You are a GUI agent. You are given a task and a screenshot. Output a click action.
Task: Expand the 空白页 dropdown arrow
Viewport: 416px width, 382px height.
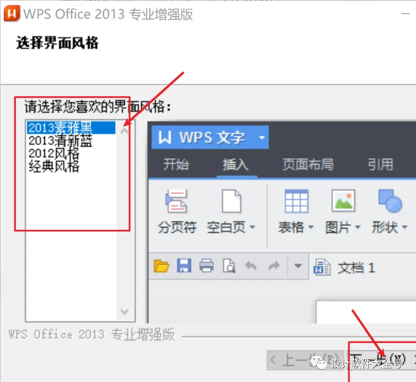252,227
